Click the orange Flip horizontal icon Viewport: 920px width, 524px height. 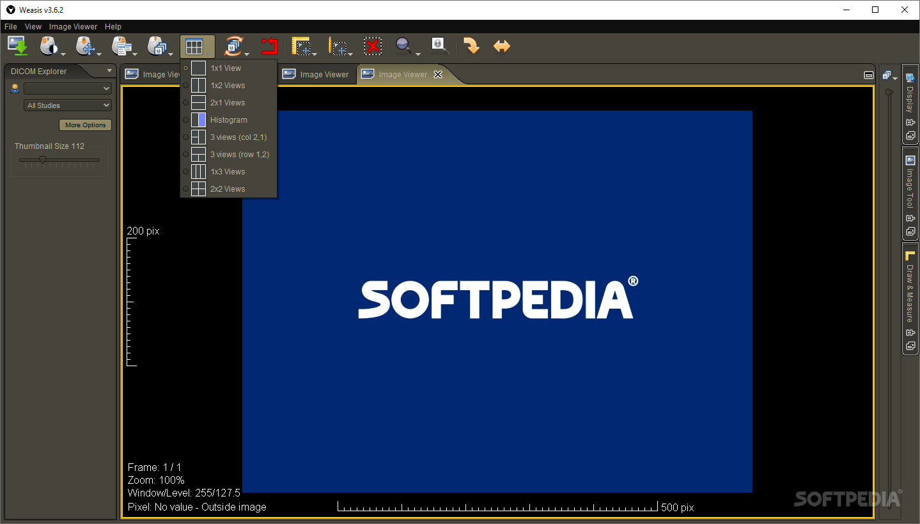[502, 46]
